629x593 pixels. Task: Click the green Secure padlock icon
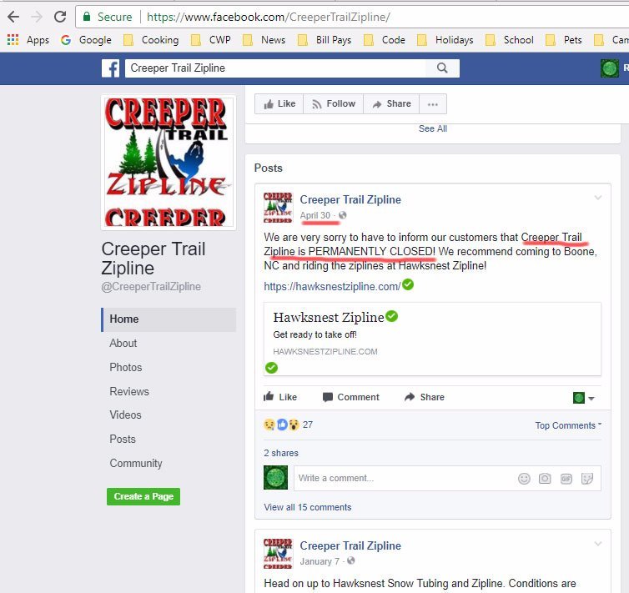[x=86, y=17]
